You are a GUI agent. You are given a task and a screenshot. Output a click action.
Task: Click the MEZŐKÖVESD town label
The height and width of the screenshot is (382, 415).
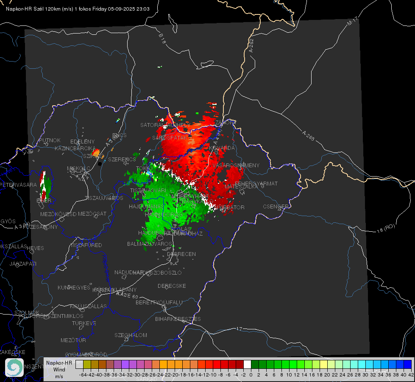(x=58, y=214)
